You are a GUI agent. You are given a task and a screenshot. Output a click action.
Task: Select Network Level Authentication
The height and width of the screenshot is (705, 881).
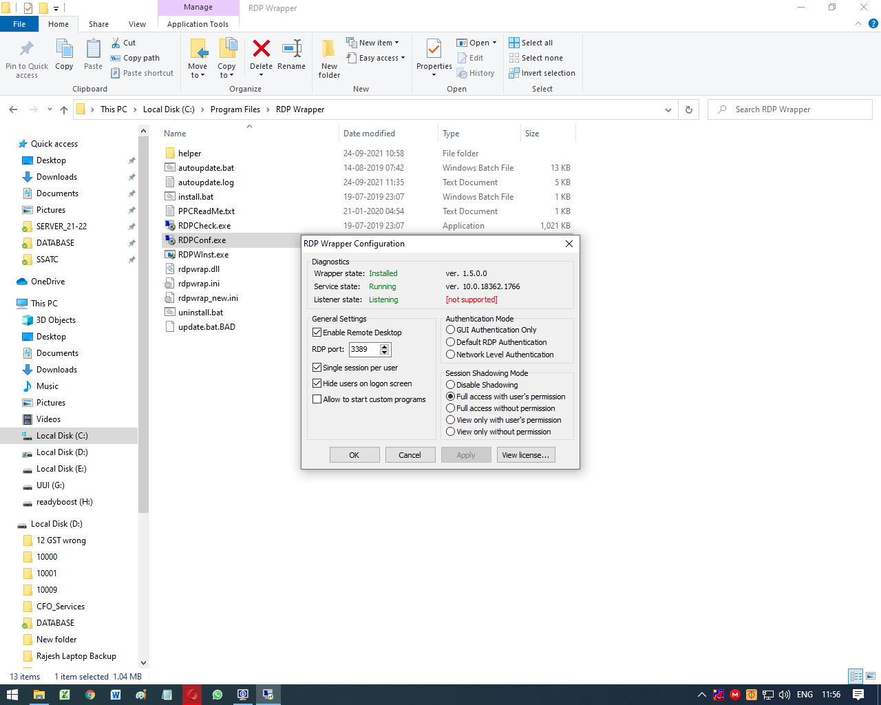[450, 355]
